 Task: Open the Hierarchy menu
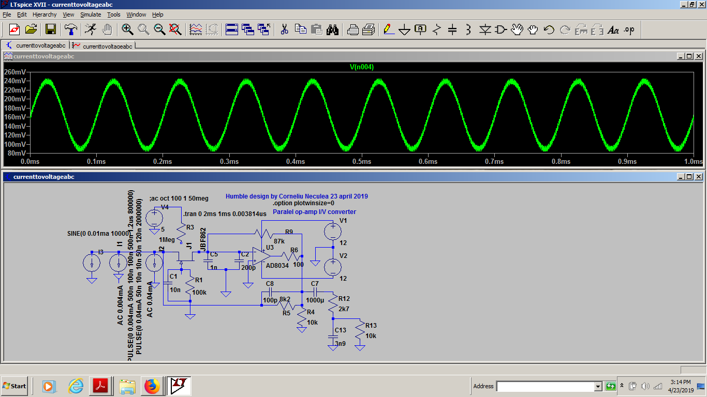45,14
